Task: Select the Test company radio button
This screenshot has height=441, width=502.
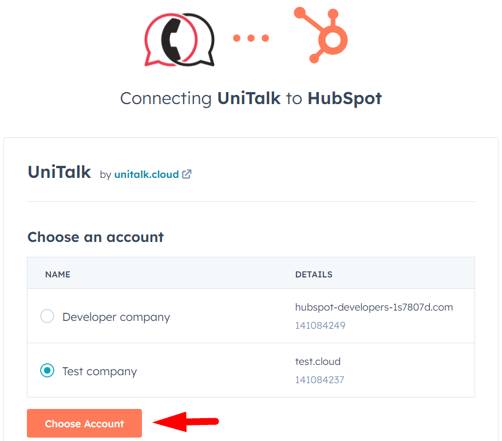Action: (x=47, y=371)
